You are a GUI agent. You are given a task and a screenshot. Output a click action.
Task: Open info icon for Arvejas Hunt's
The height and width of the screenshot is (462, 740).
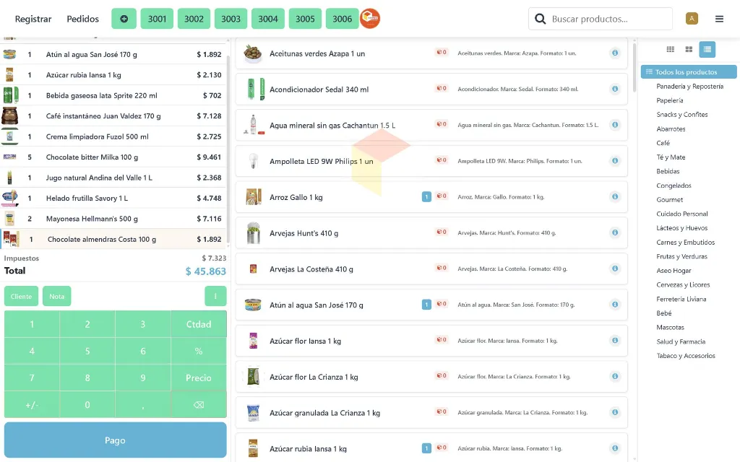[x=615, y=232]
